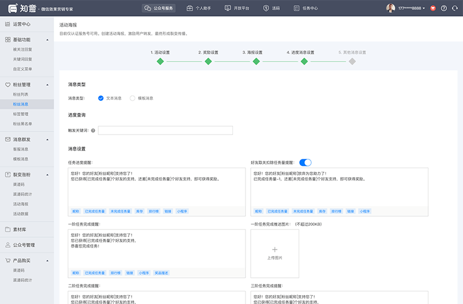Open 关键词回复 in sidebar
This screenshot has width=463, height=304.
23,59
